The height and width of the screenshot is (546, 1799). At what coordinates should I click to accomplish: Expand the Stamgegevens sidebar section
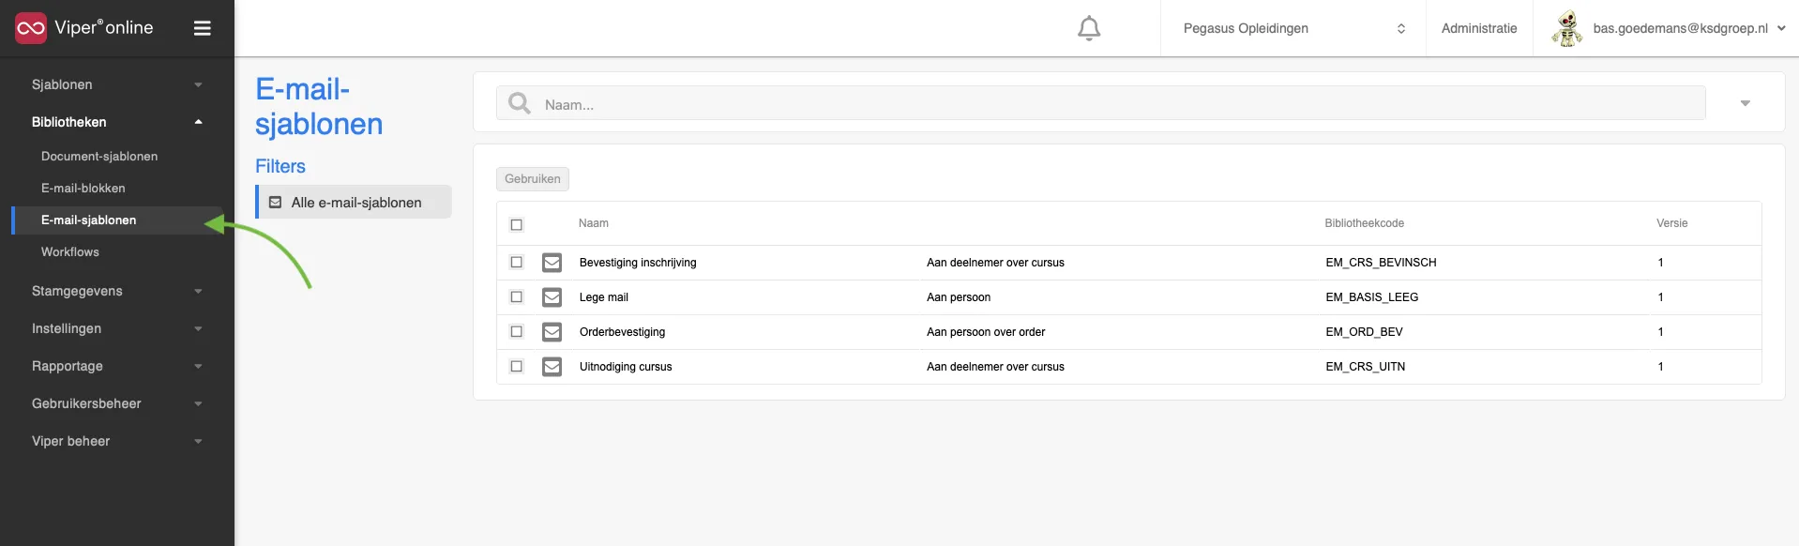pyautogui.click(x=117, y=291)
